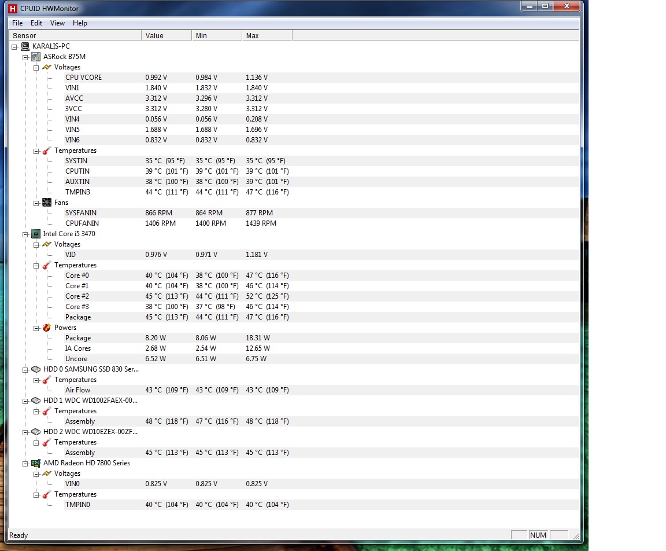Click the Voltages icon under AMD Radeon
The width and height of the screenshot is (666, 551).
point(47,473)
